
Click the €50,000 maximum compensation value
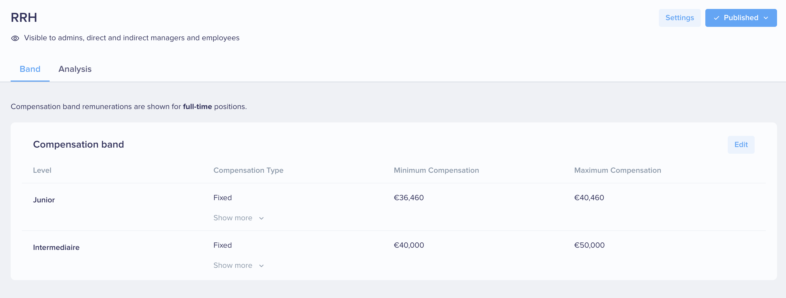pyautogui.click(x=589, y=245)
